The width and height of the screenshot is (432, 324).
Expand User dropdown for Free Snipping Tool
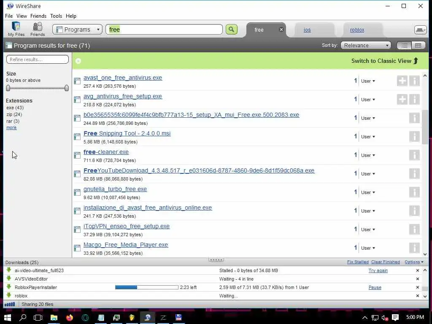click(x=368, y=137)
